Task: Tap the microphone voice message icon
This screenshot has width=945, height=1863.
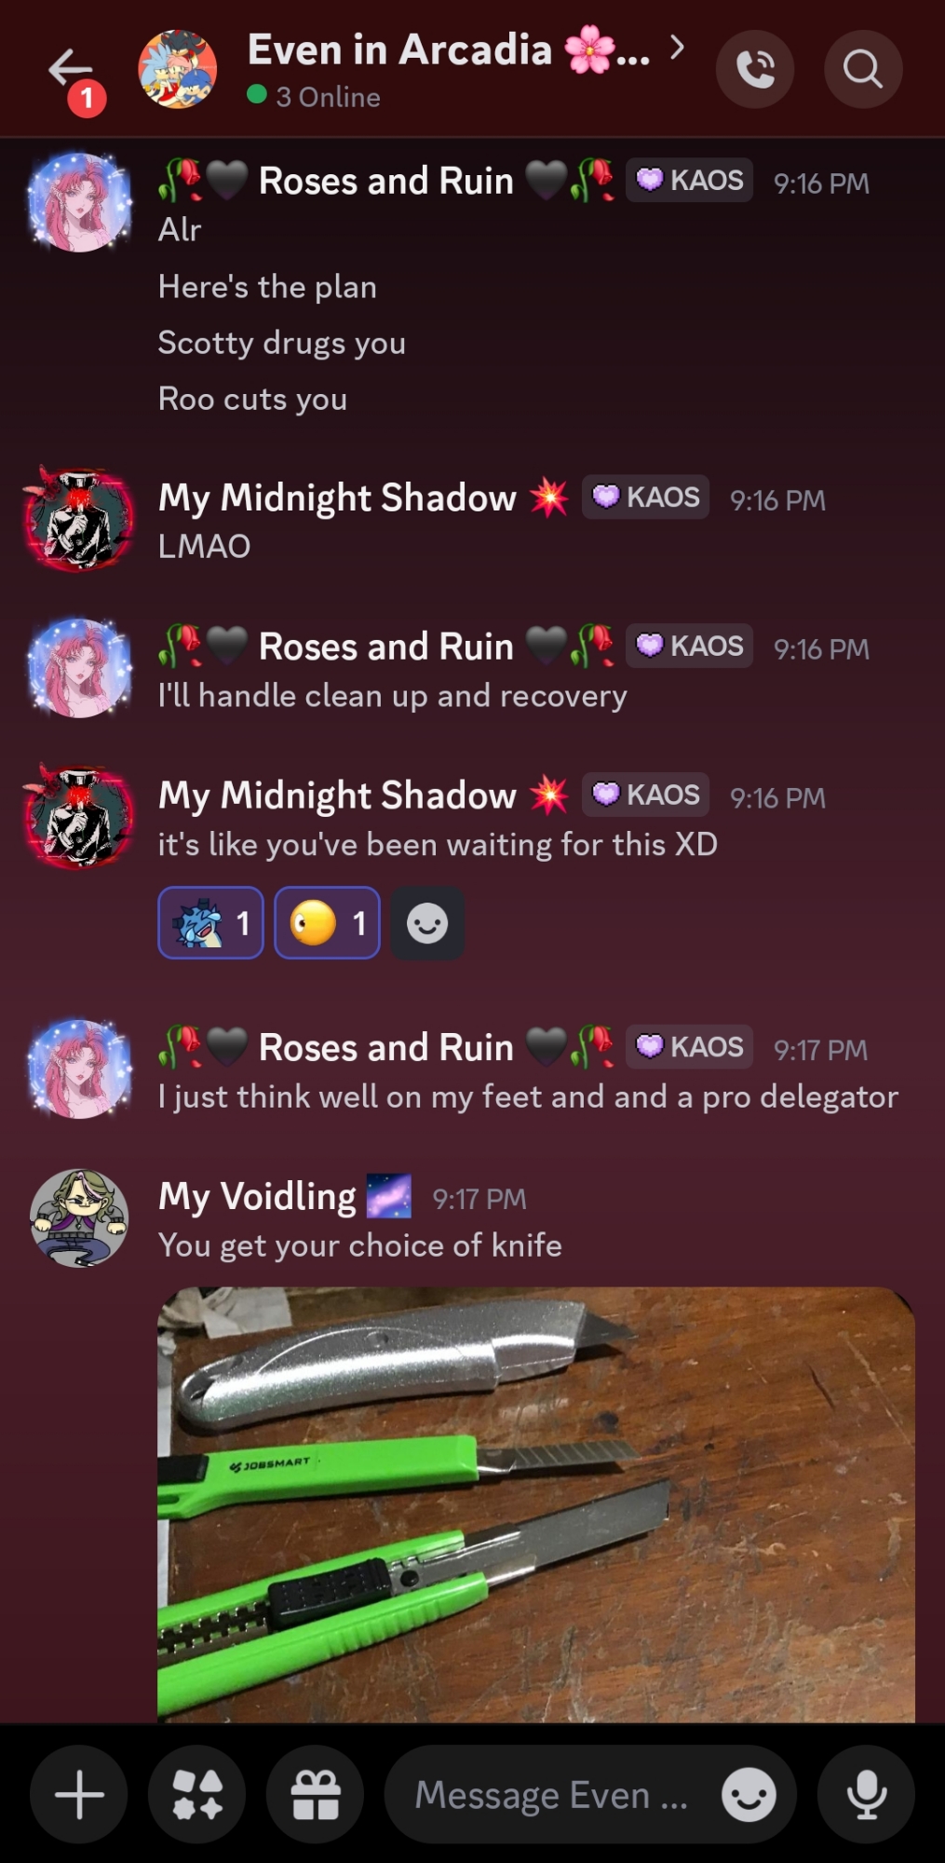Action: (x=866, y=1794)
